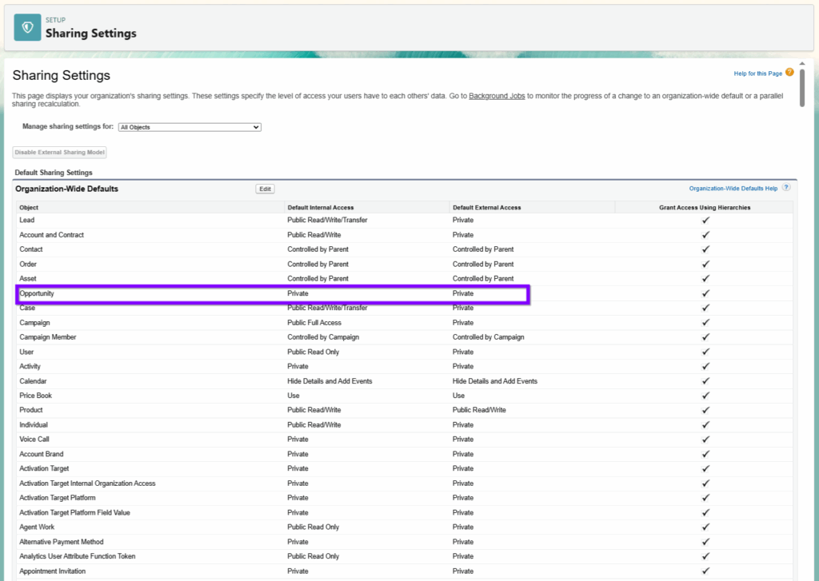The image size is (819, 581).
Task: Select the Appointment Invitation object name
Action: pyautogui.click(x=52, y=571)
